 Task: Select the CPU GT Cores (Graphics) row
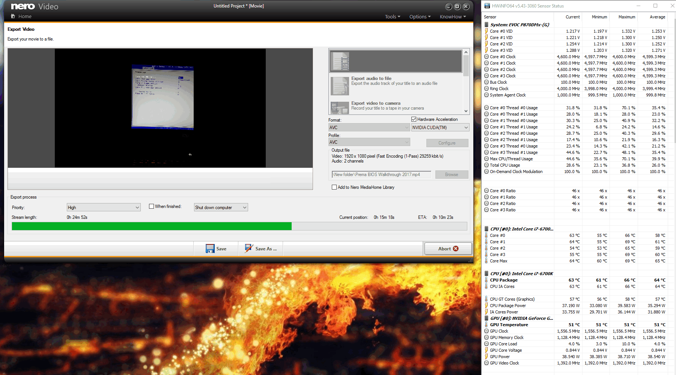pos(575,299)
